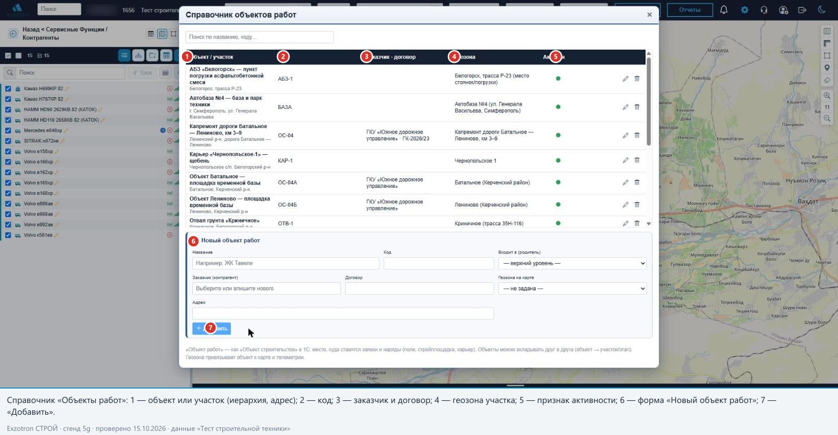Open the Входит в (родитель) dropdown
The width and height of the screenshot is (838, 435).
click(572, 263)
